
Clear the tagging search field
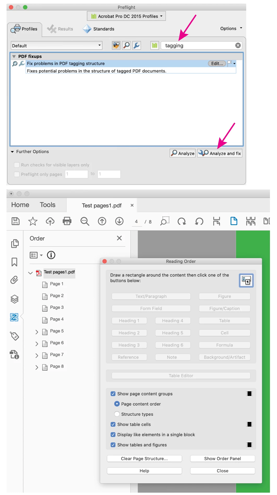tap(238, 45)
